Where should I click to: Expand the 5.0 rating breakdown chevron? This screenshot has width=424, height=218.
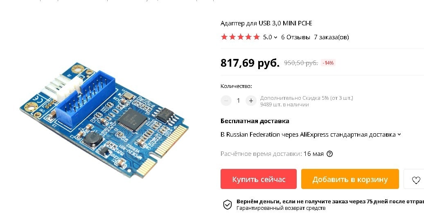pyautogui.click(x=275, y=38)
